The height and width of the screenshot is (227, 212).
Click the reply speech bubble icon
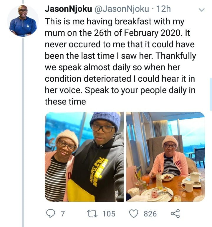tap(50, 214)
